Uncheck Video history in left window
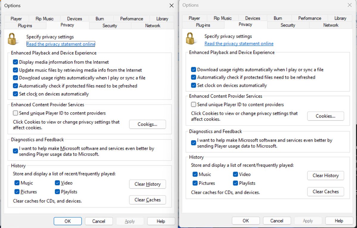 57,183
